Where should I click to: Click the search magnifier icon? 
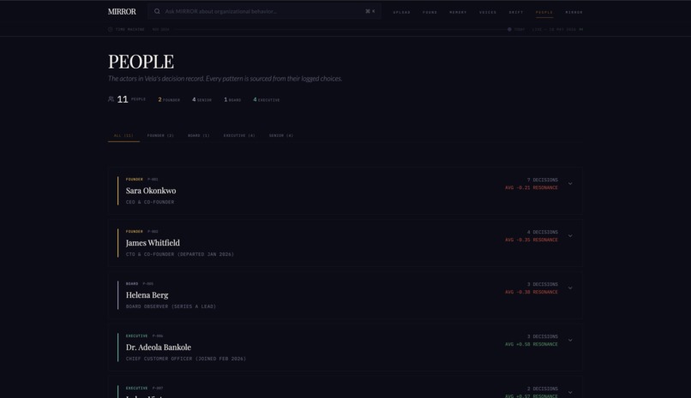click(157, 11)
